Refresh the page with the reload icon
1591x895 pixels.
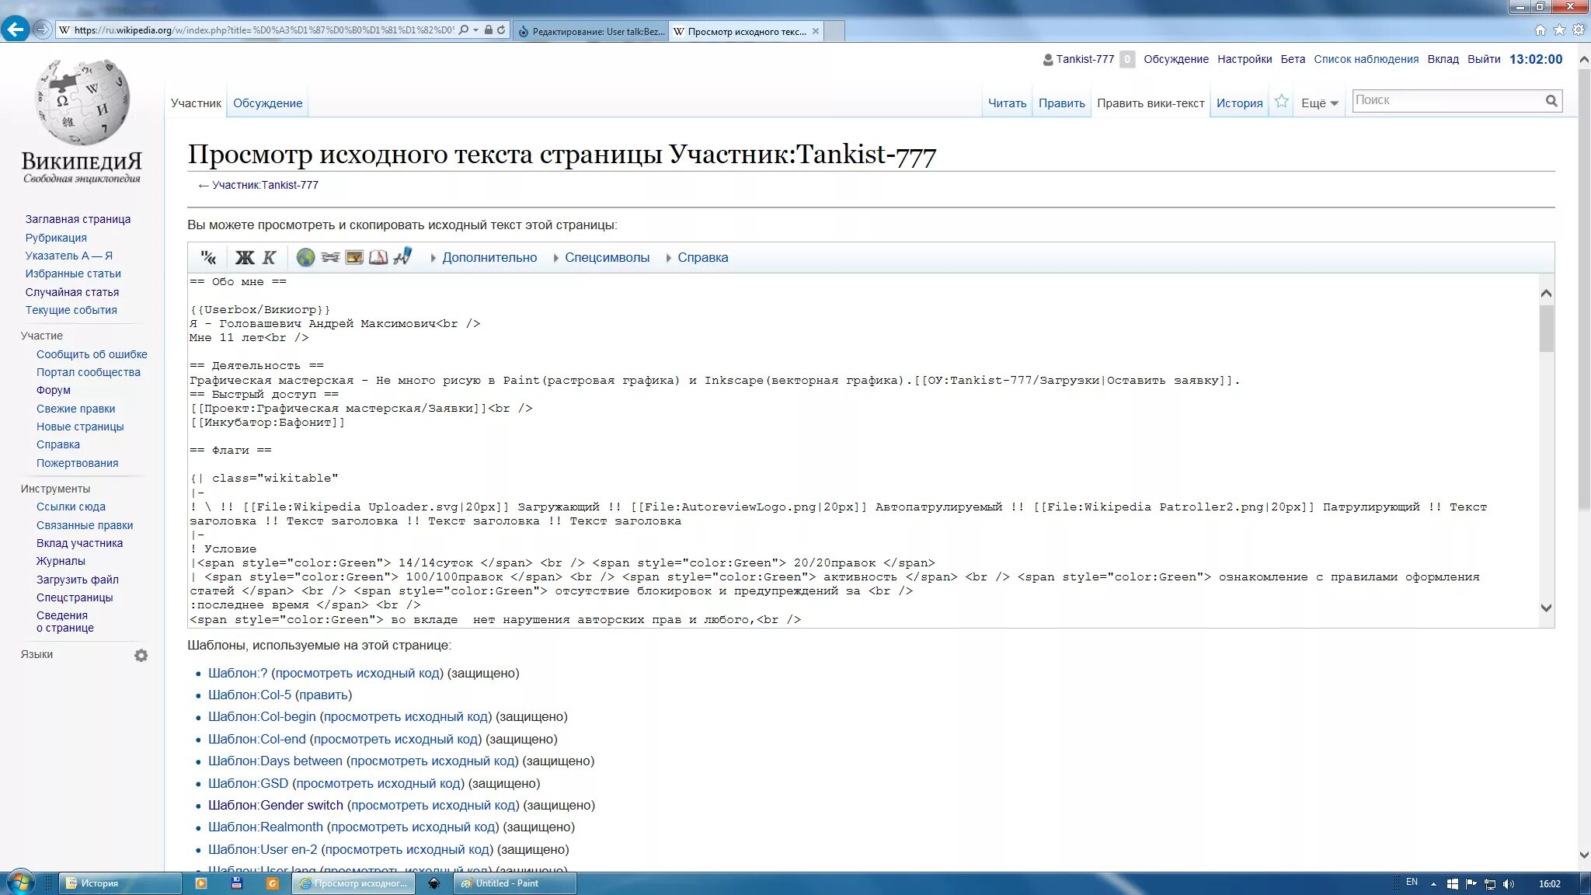(x=502, y=30)
